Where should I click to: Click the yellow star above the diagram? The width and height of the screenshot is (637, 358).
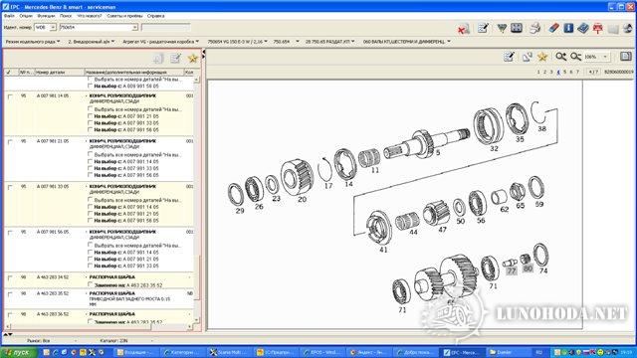point(541,57)
